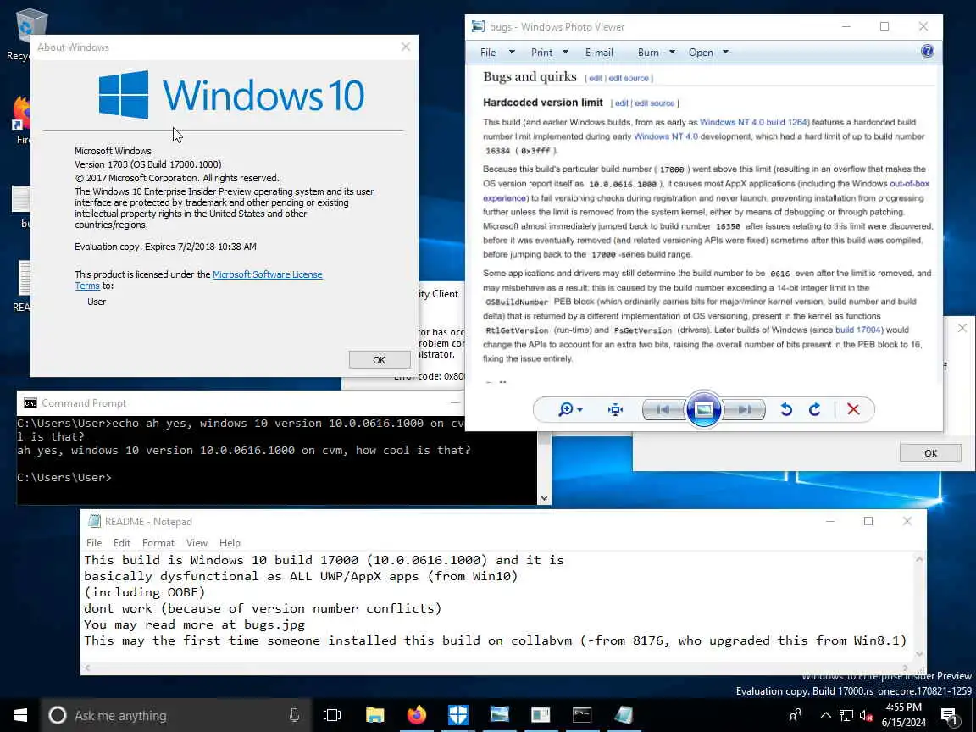Open the Format menu in Notepad
The width and height of the screenshot is (976, 732).
click(158, 543)
